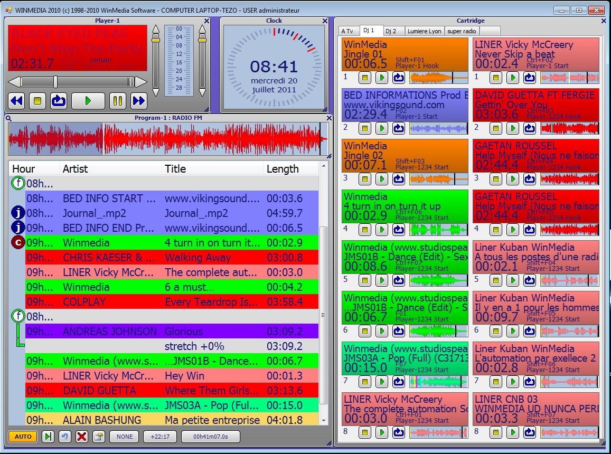Play WinMedia Jingle 01 cartridge
This screenshot has width=611, height=454.
(x=382, y=78)
